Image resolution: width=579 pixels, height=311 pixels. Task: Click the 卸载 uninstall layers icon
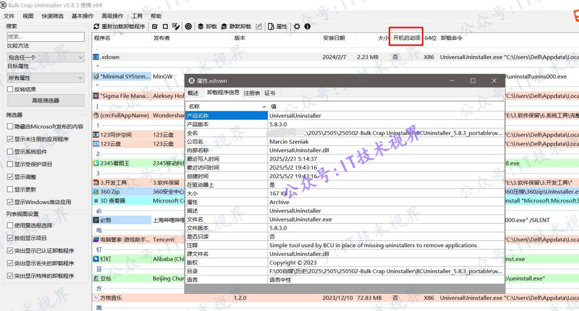pyautogui.click(x=201, y=27)
